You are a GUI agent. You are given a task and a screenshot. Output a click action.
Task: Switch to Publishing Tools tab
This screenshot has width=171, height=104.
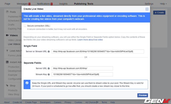pyautogui.click(x=84, y=4)
